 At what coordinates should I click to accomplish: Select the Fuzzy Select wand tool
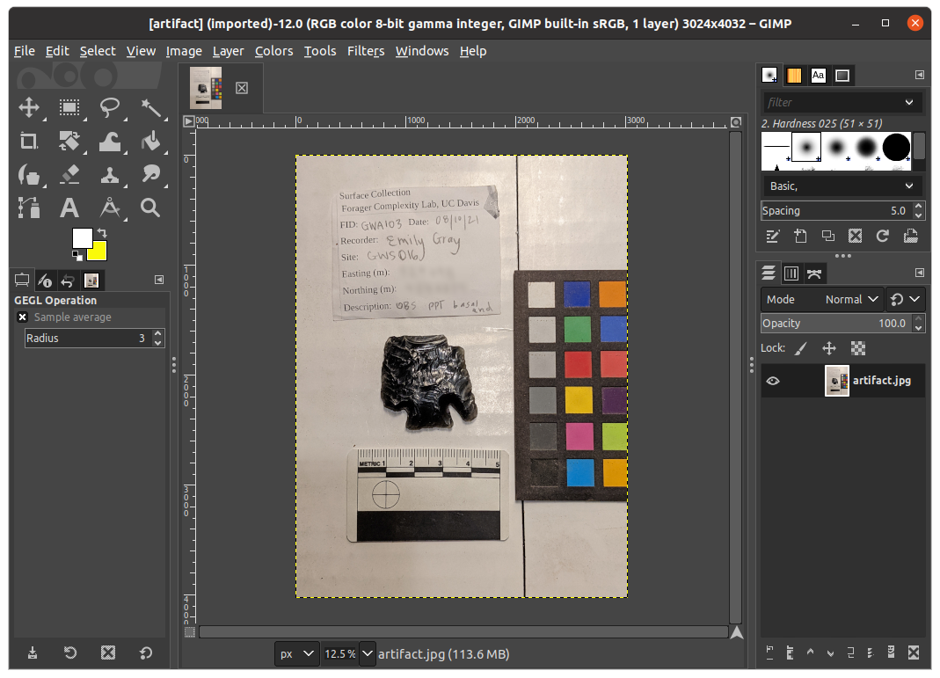150,108
